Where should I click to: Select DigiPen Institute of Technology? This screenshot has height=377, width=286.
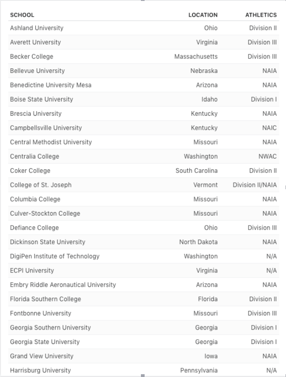55,256
